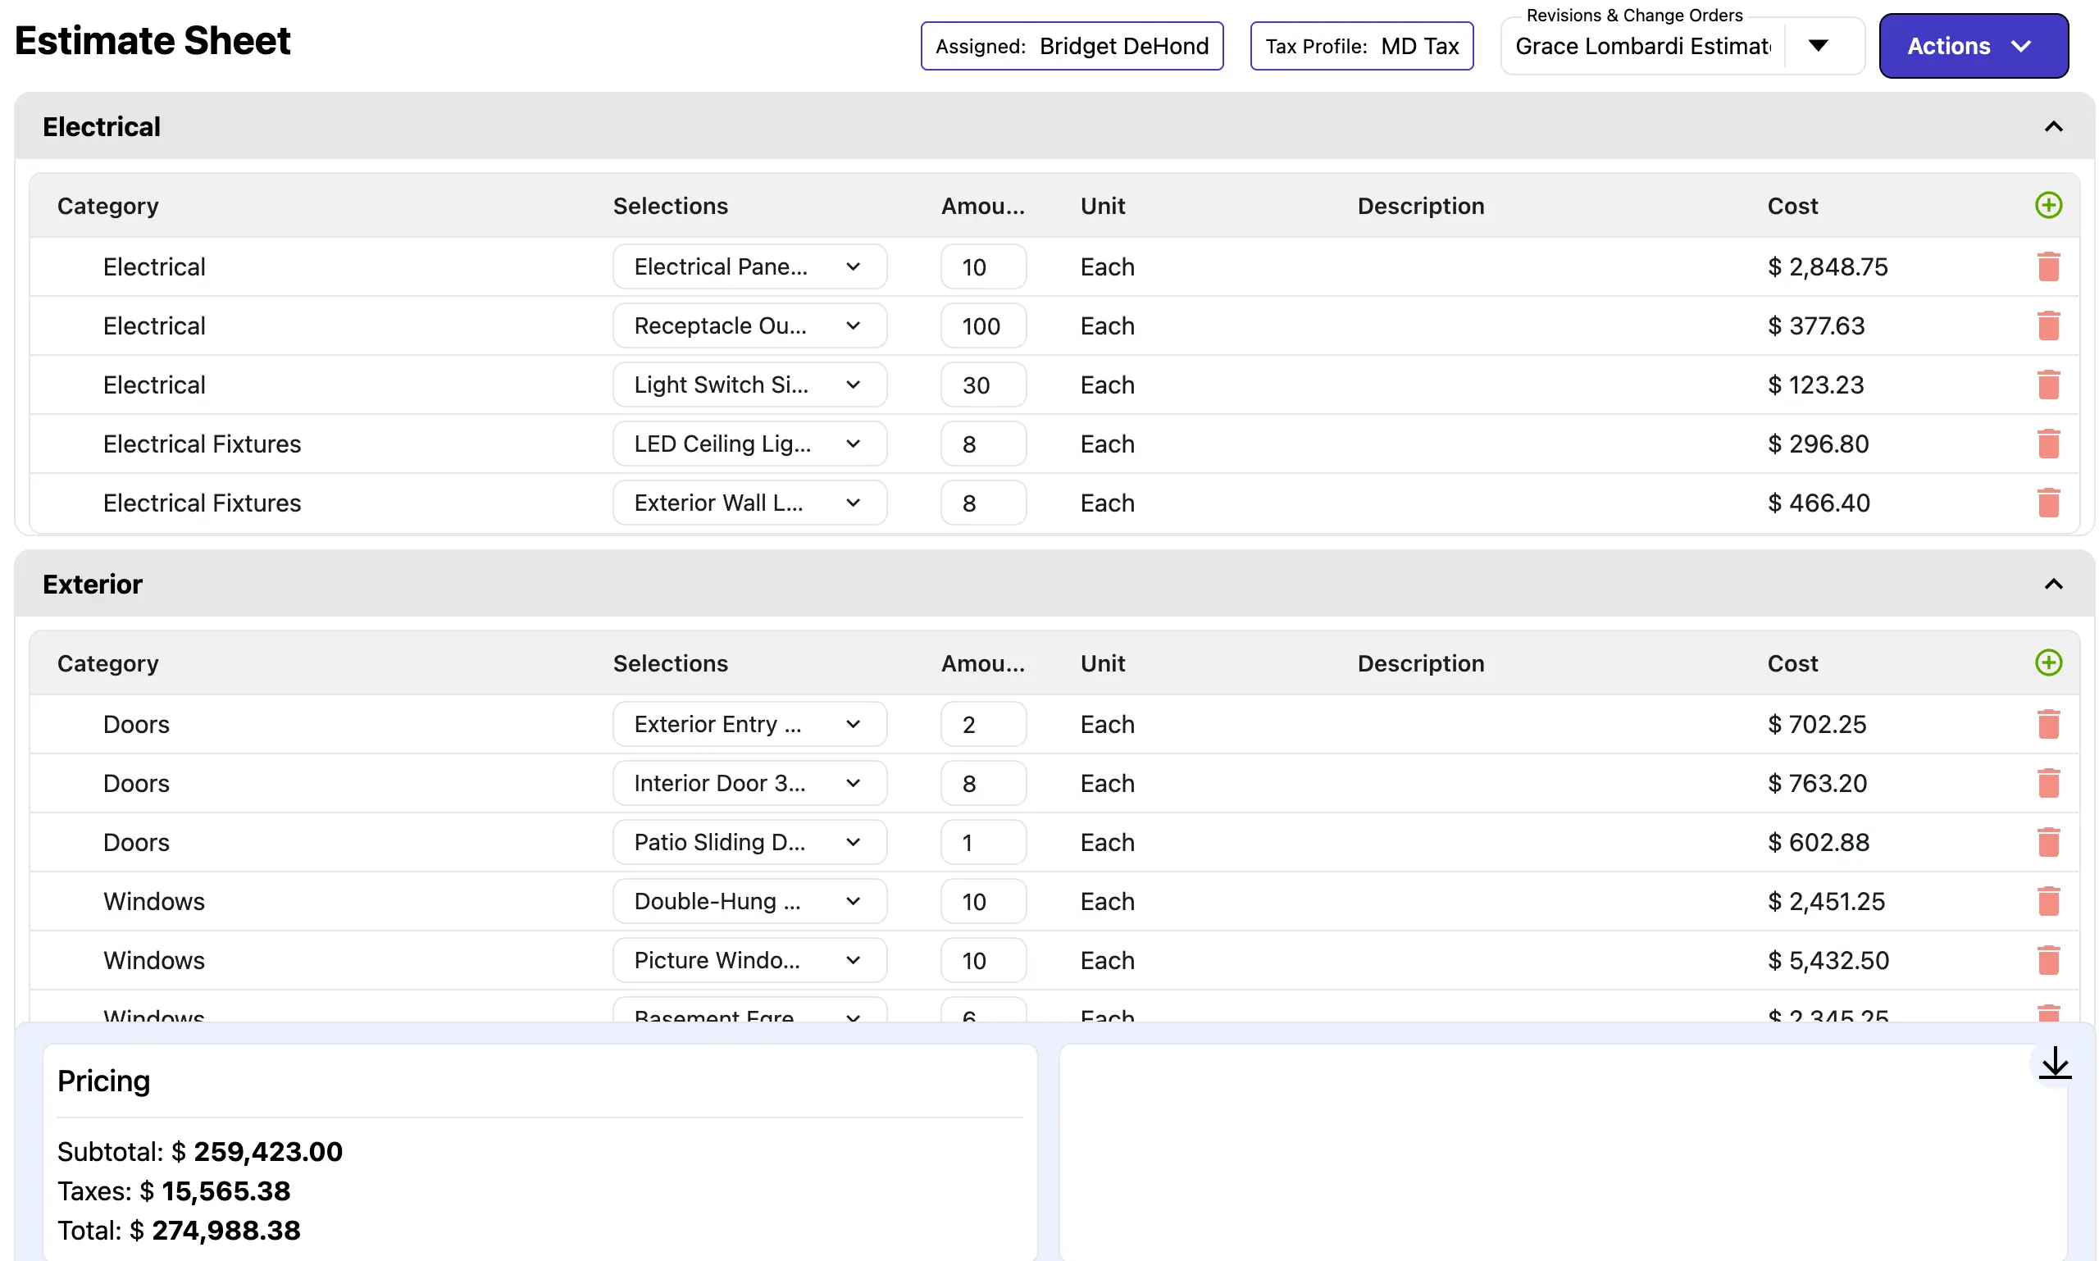Edit the Interior Door amount field
Image resolution: width=2099 pixels, height=1261 pixels.
(981, 783)
